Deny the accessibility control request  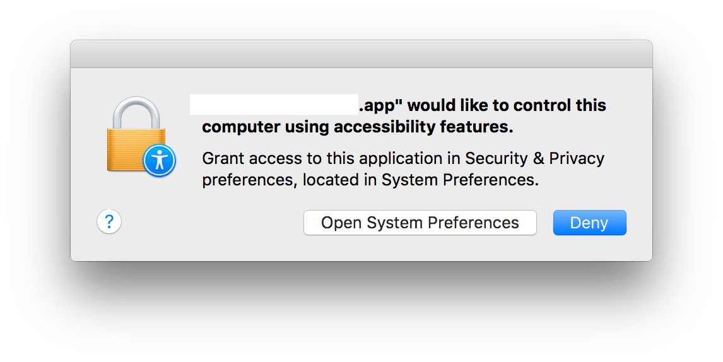[589, 223]
